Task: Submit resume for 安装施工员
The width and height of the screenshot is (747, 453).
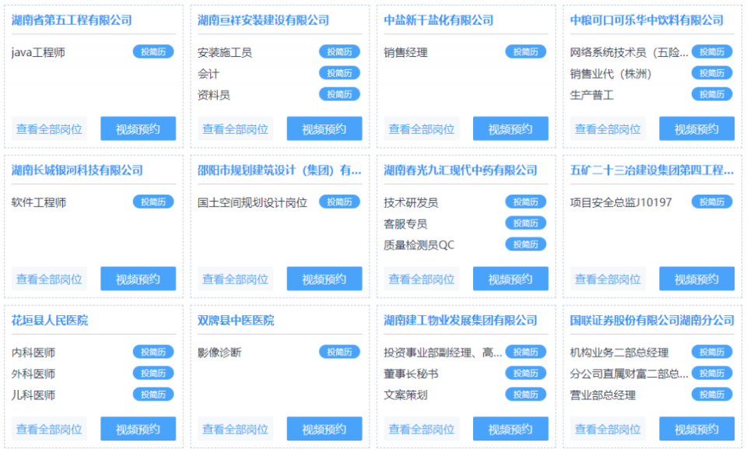Action: 340,51
